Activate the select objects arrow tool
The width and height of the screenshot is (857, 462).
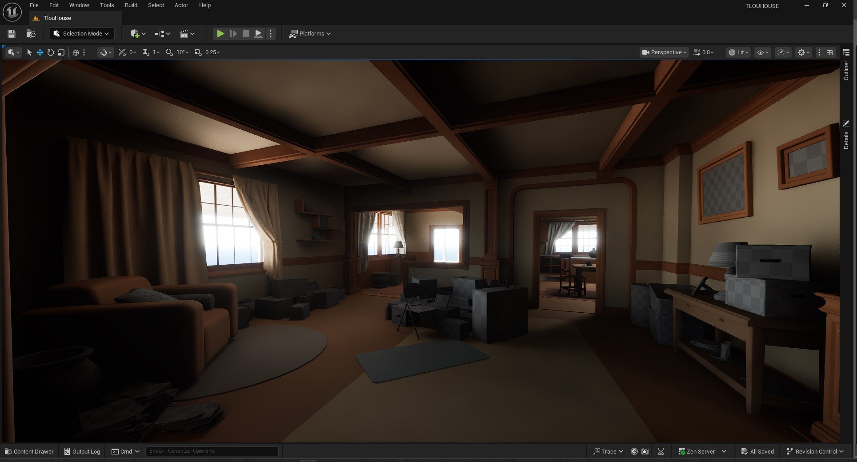click(x=29, y=52)
